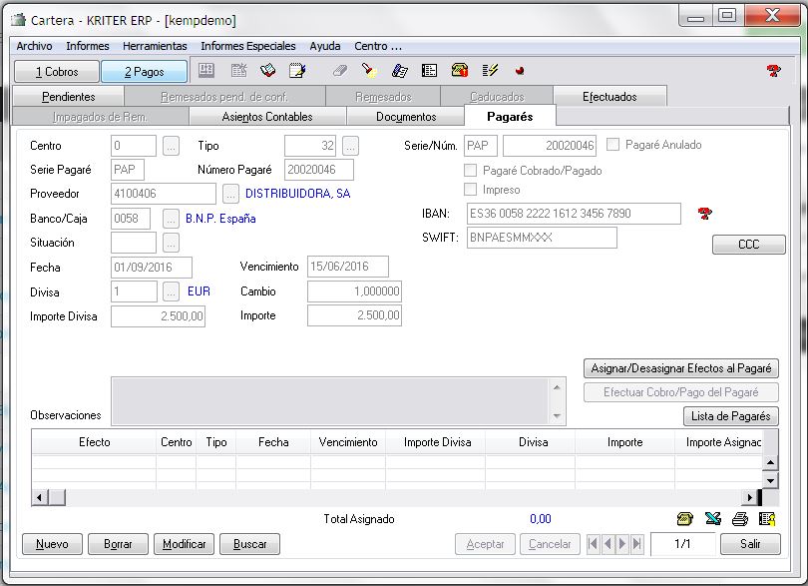Click the grey calendar spark toolbar icon

pos(238,70)
